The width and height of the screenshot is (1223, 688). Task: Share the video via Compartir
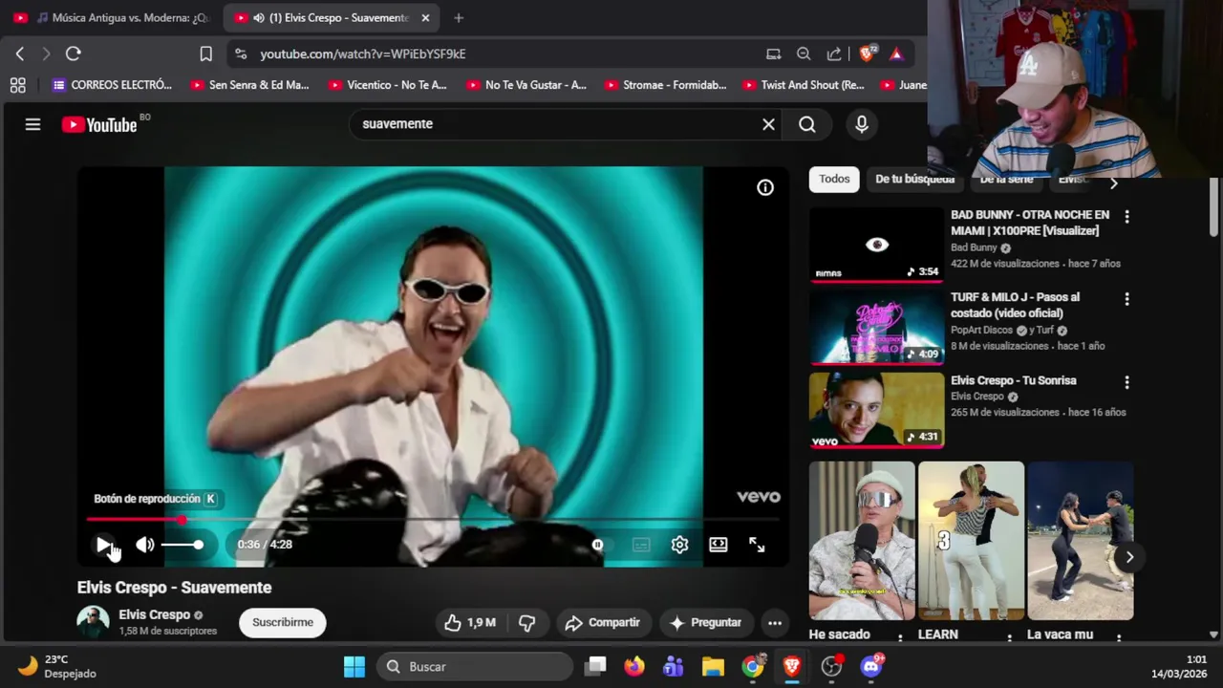(x=603, y=623)
